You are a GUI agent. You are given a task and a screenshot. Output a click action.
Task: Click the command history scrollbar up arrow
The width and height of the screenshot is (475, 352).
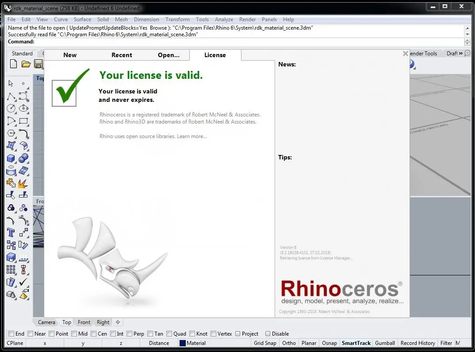point(467,28)
